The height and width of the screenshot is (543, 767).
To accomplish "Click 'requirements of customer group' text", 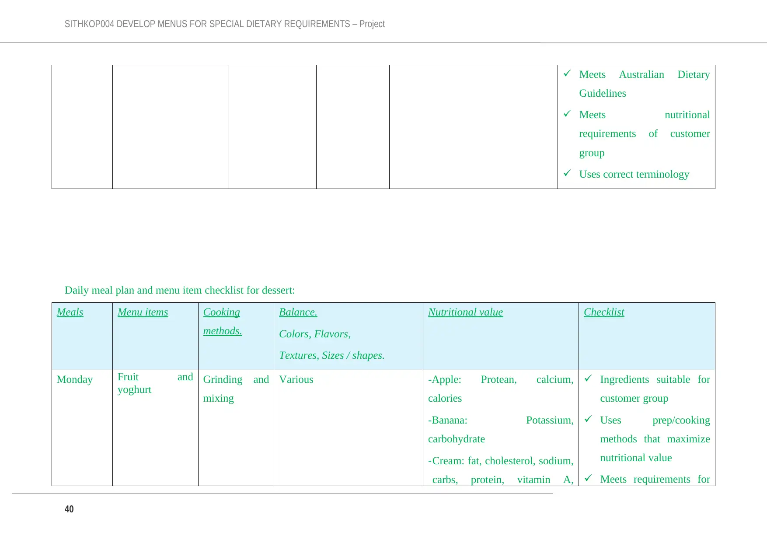I will [644, 143].
